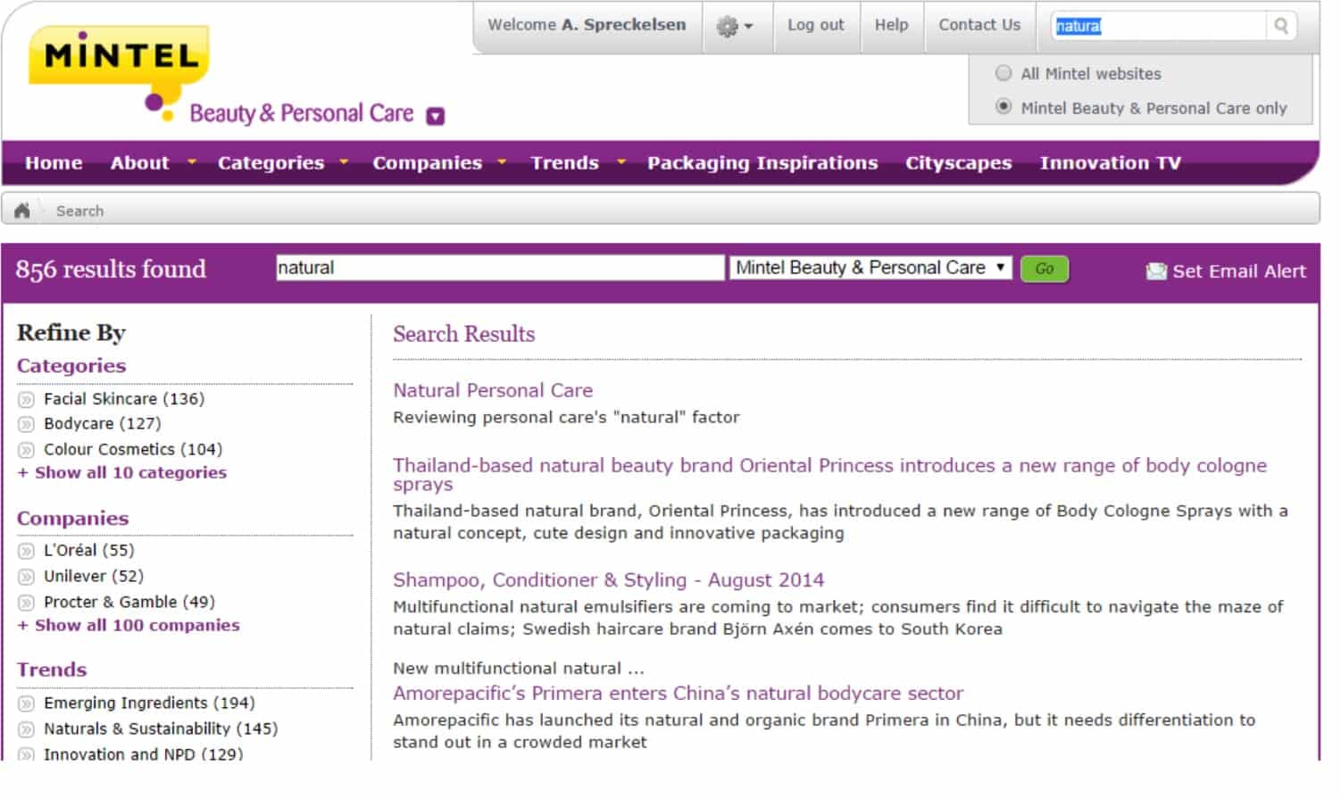Click the Set Email Alert link
Image resolution: width=1341 pixels, height=799 pixels.
[1238, 271]
